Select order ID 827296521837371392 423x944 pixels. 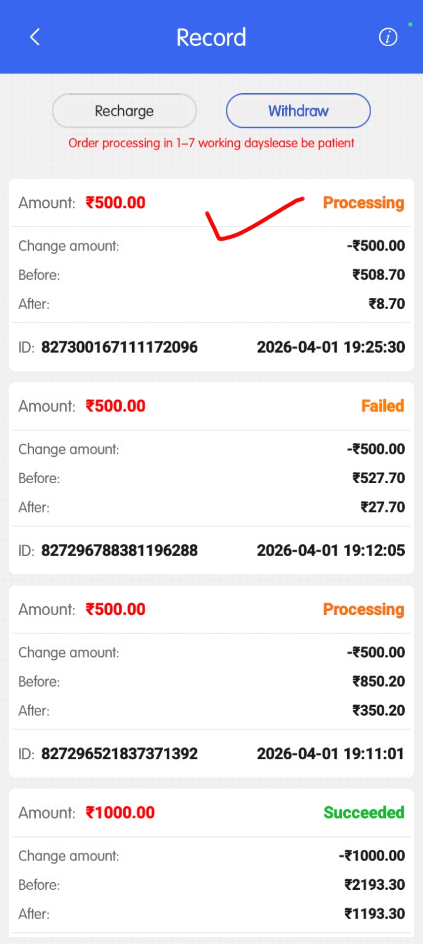coord(119,754)
